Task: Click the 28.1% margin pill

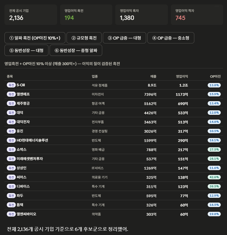Action: pyautogui.click(x=214, y=159)
